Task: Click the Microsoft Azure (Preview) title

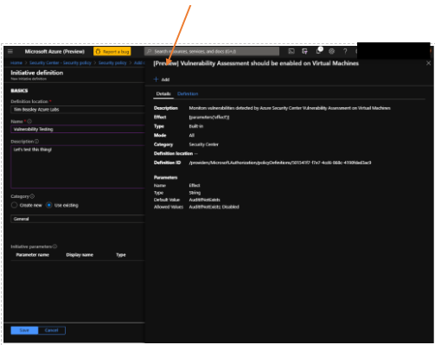Action: click(54, 52)
